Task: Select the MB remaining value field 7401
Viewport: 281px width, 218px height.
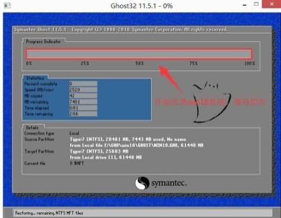Action: pyautogui.click(x=83, y=102)
